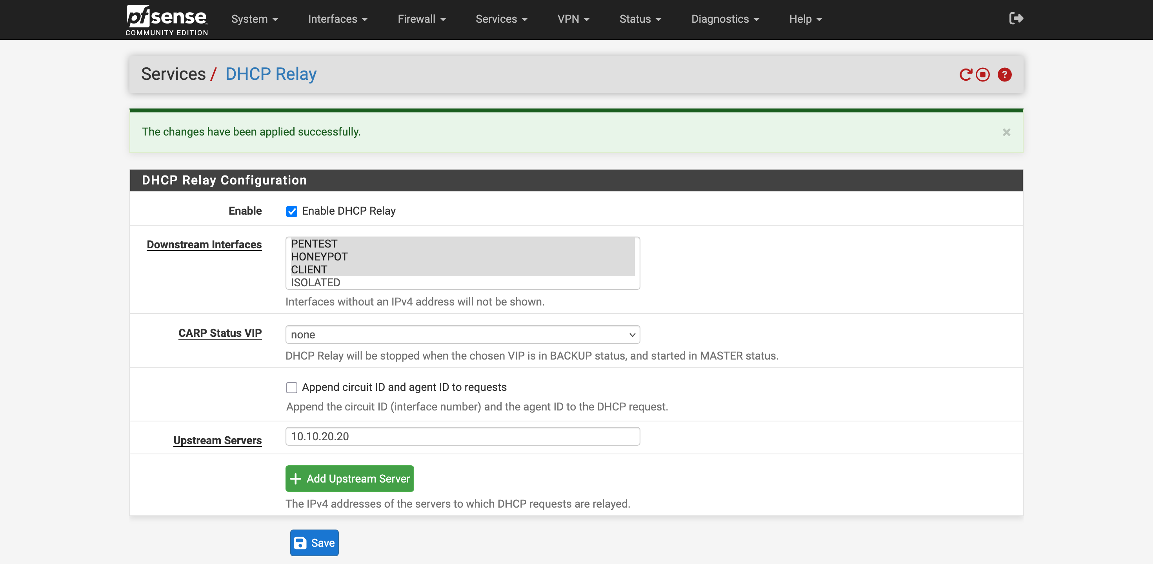
Task: Select PENTEST in Downstream Interfaces list
Action: (x=462, y=244)
